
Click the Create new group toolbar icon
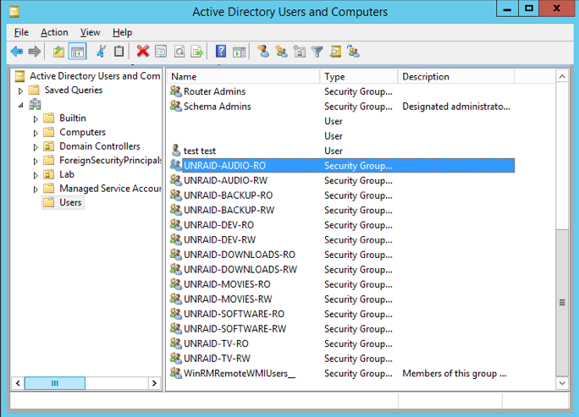coord(281,52)
